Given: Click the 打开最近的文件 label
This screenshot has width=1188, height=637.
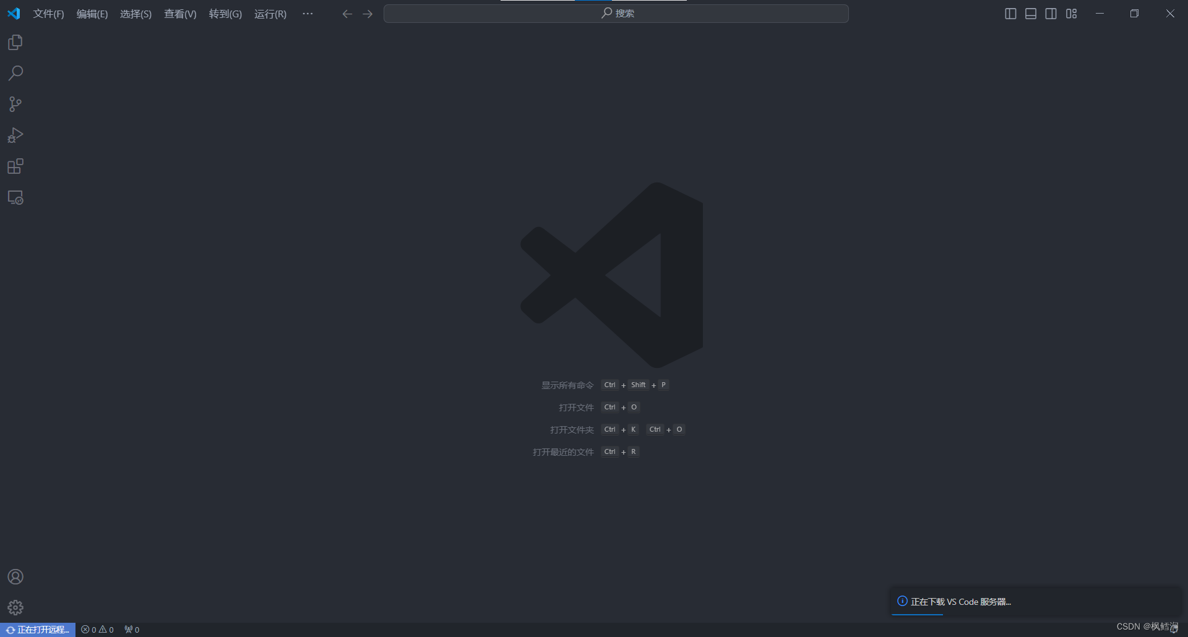Looking at the screenshot, I should (563, 452).
